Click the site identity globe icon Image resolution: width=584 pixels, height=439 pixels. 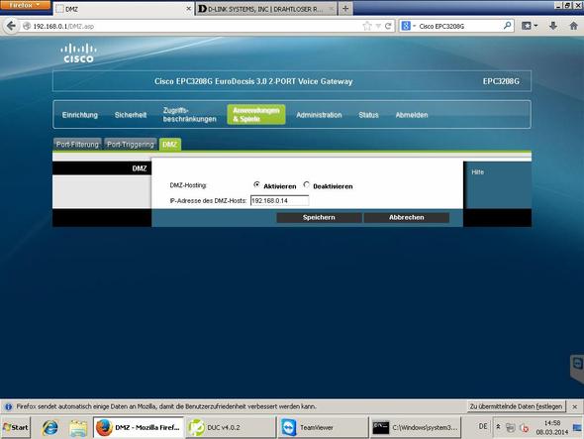(27, 26)
